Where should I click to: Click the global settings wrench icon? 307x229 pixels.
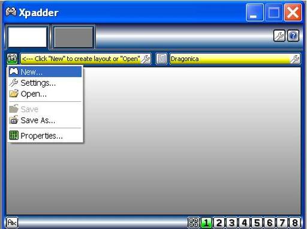[279, 36]
